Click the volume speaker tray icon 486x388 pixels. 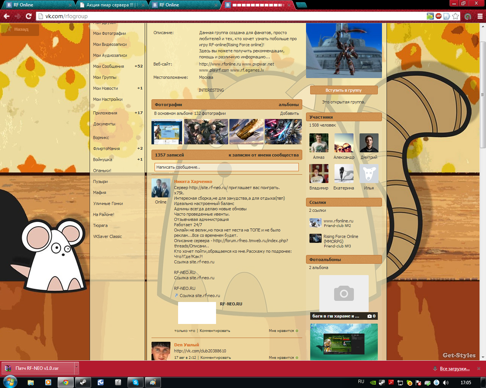coord(445,383)
